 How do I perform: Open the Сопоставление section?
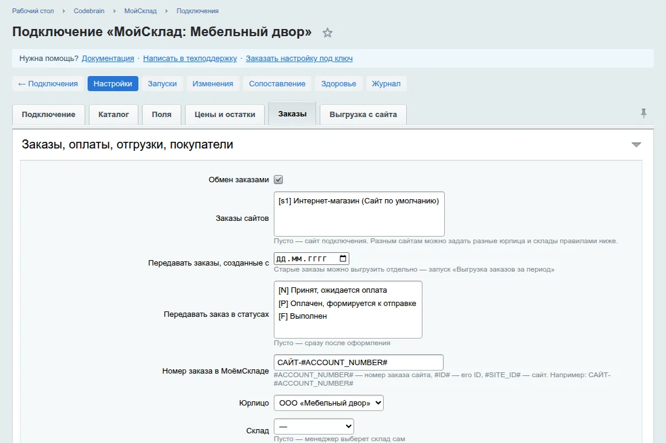277,84
